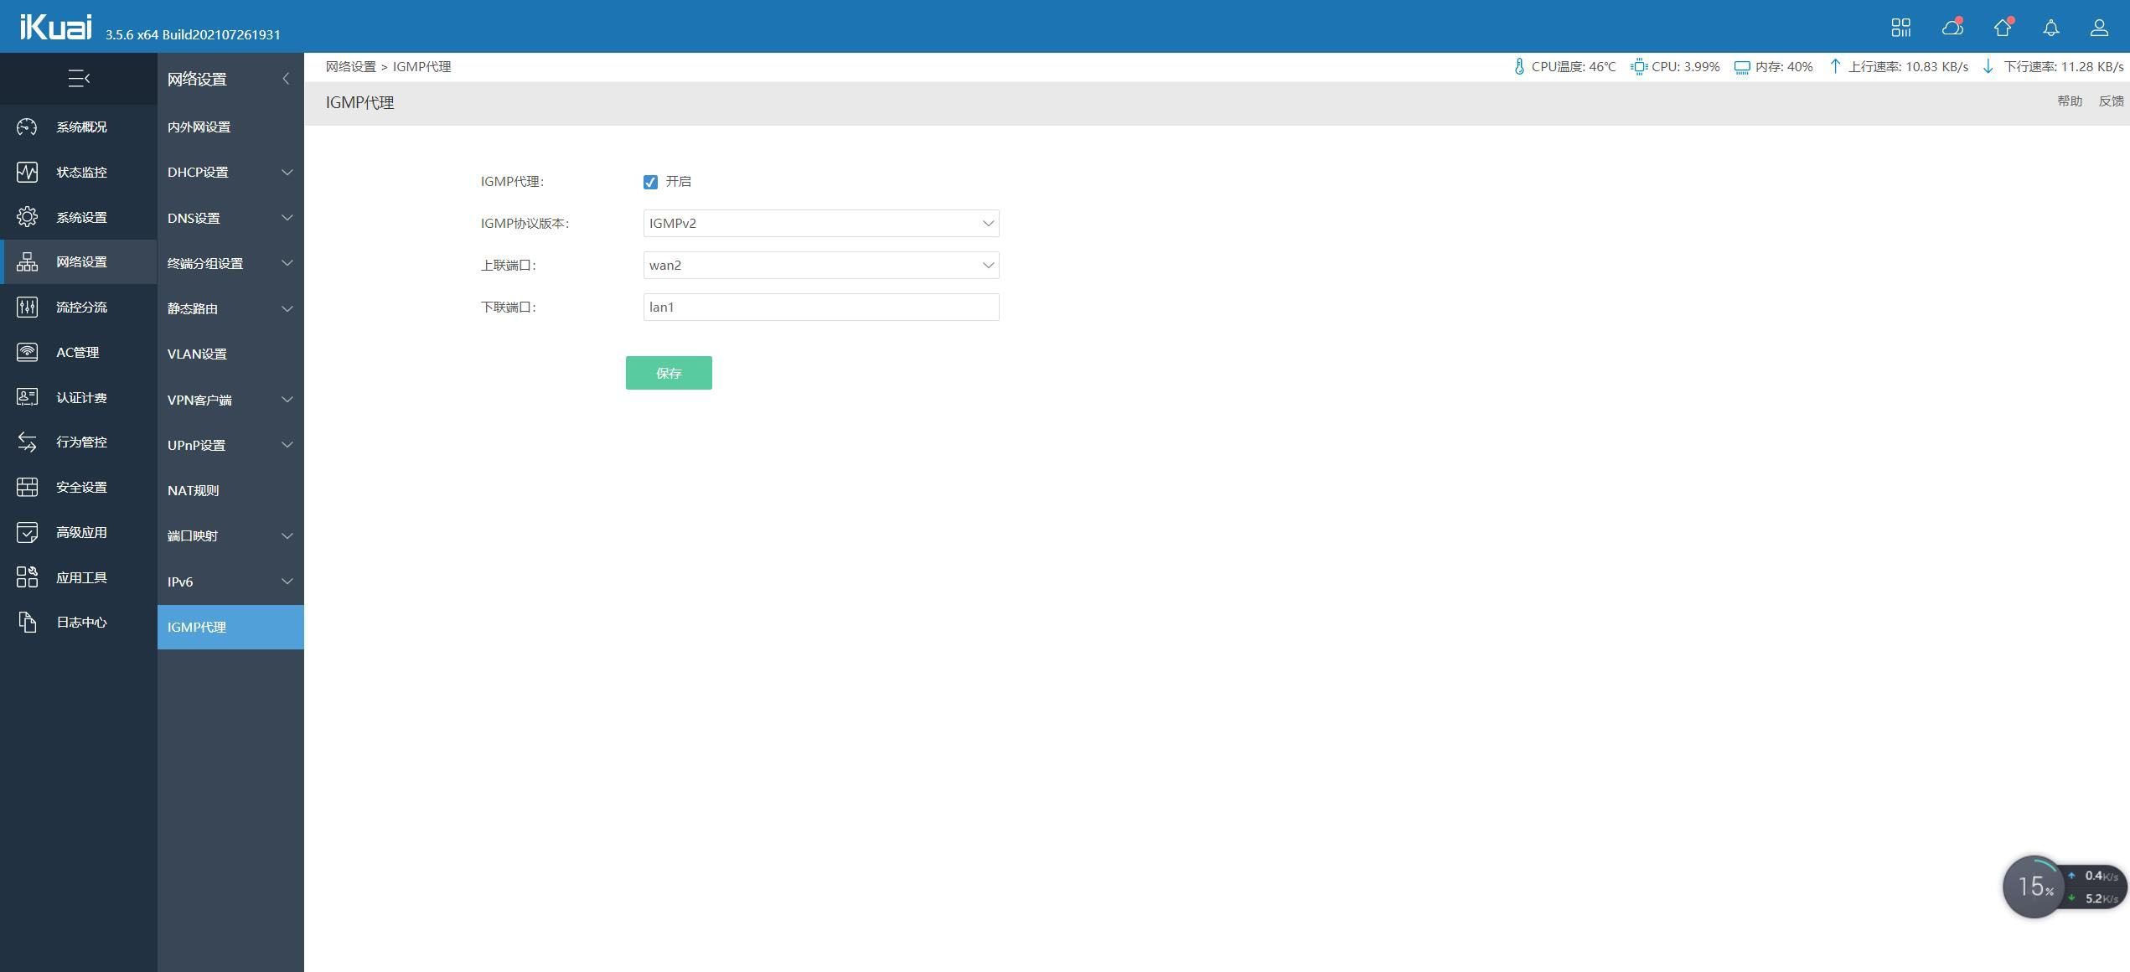
Task: Open the app grid icon in header
Action: point(1900,28)
